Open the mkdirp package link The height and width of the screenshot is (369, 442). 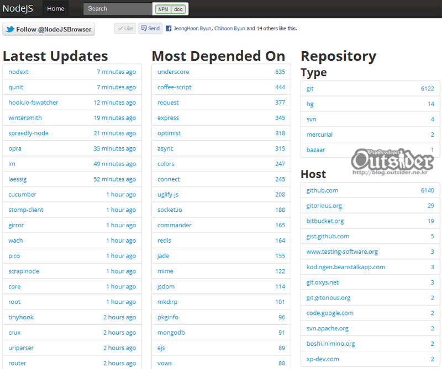(167, 302)
